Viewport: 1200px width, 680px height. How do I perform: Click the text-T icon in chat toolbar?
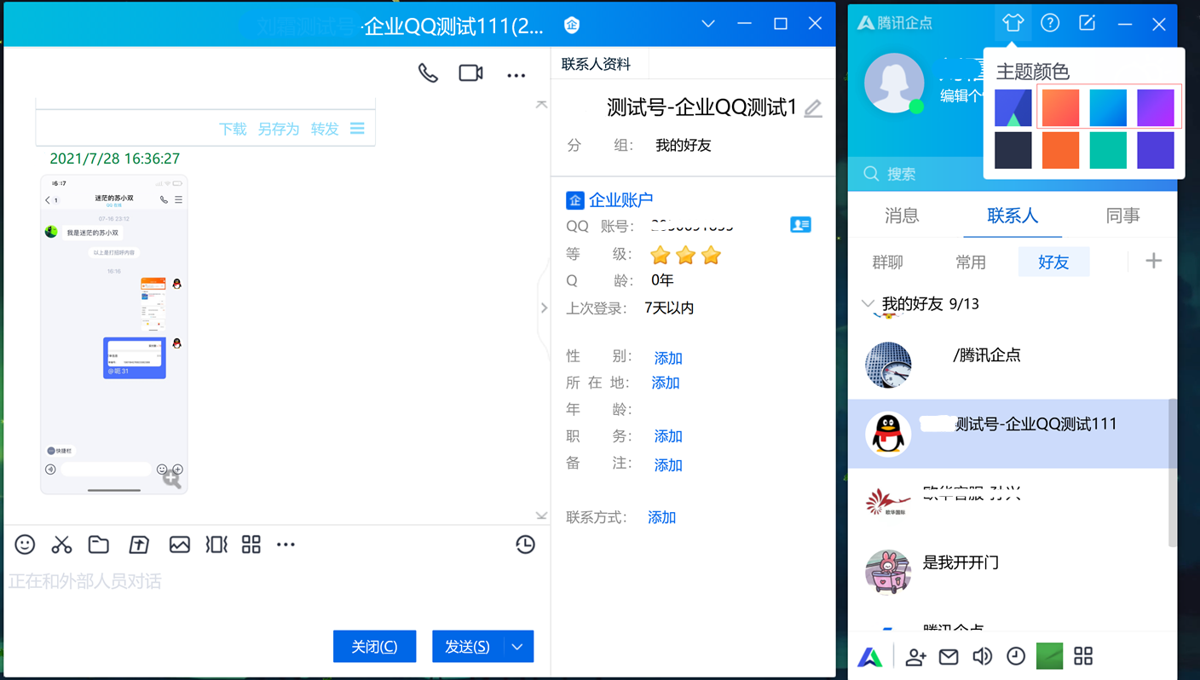[138, 545]
